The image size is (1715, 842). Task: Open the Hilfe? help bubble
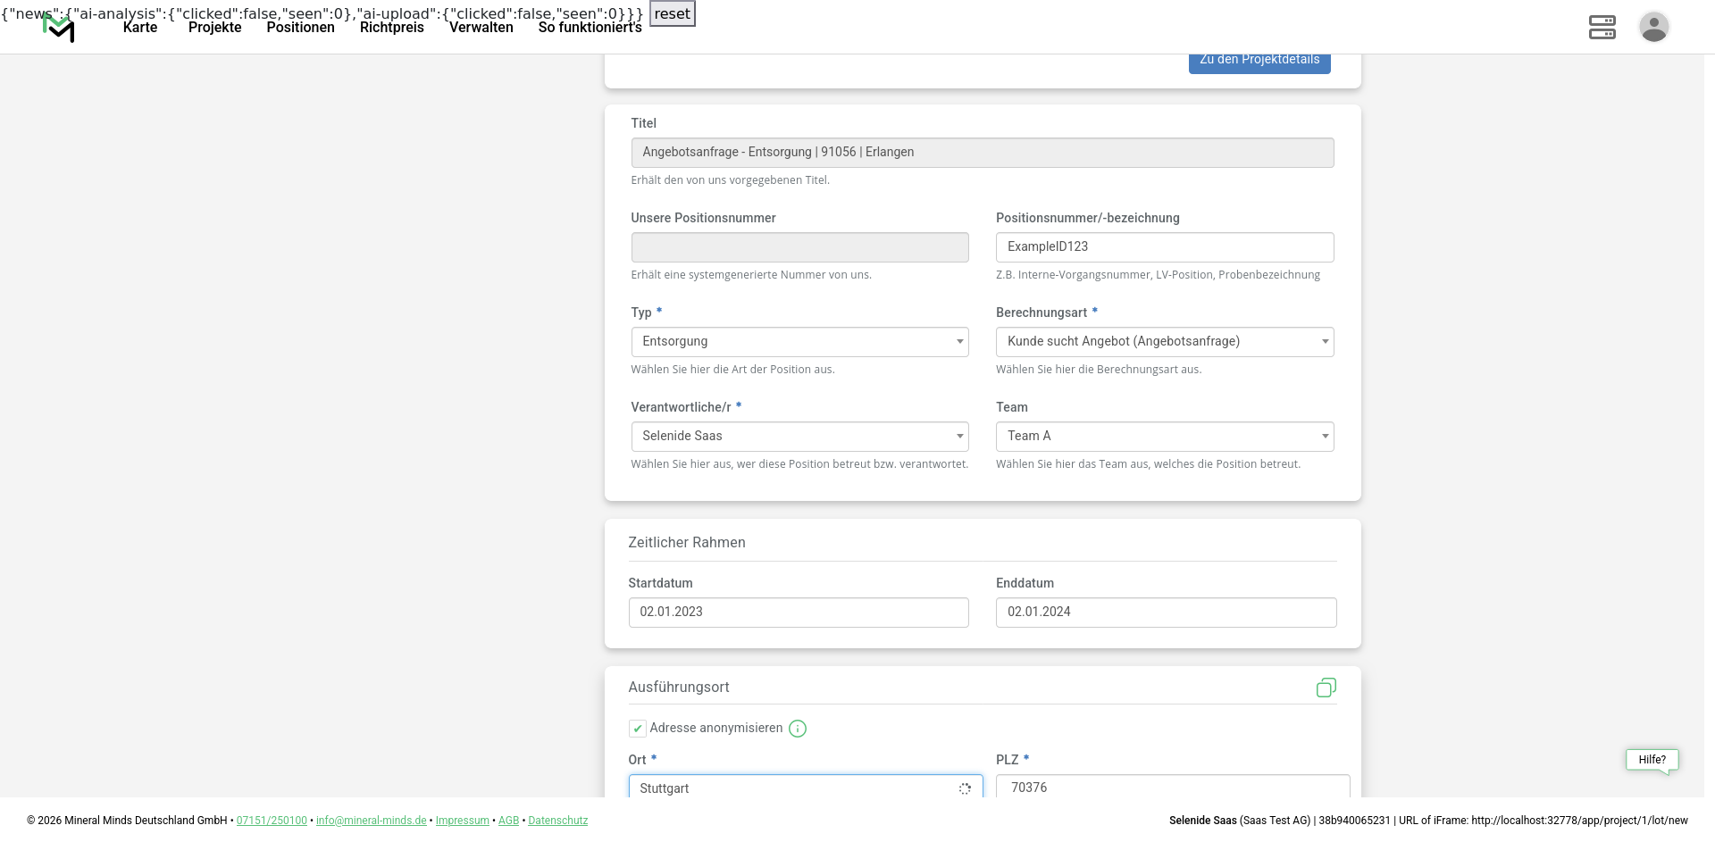pyautogui.click(x=1652, y=760)
